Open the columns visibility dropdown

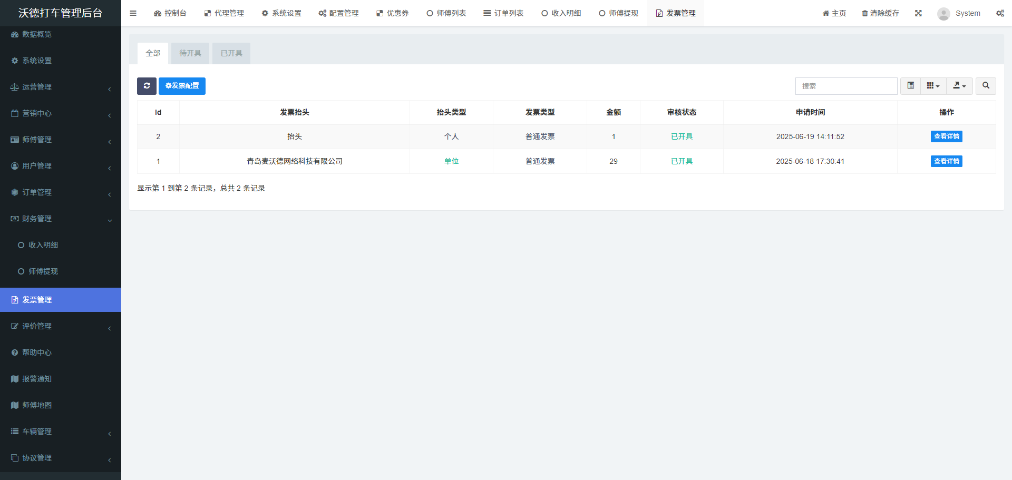pyautogui.click(x=933, y=86)
